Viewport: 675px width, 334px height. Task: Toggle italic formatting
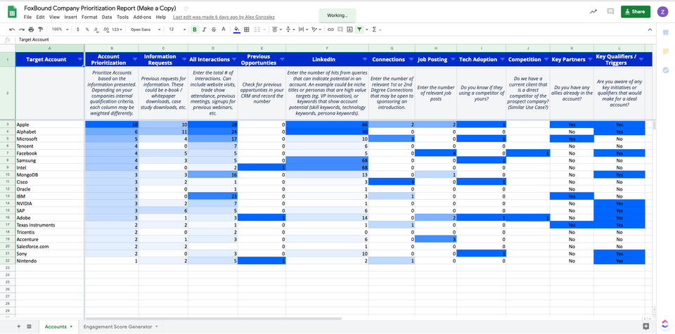click(x=204, y=30)
